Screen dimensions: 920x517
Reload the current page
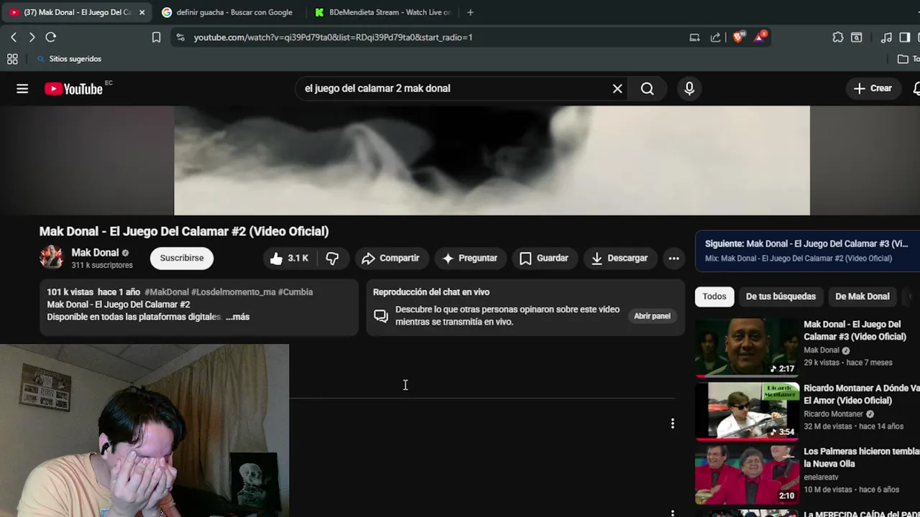click(50, 37)
